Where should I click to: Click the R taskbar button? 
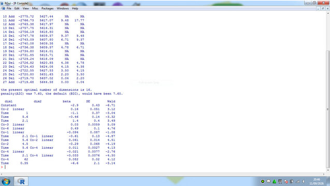click(21, 181)
